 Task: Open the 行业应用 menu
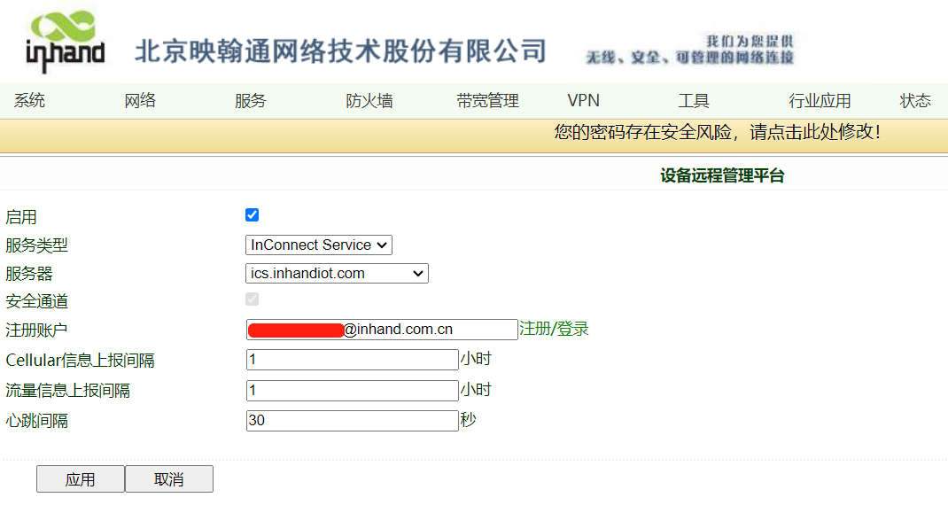click(820, 101)
